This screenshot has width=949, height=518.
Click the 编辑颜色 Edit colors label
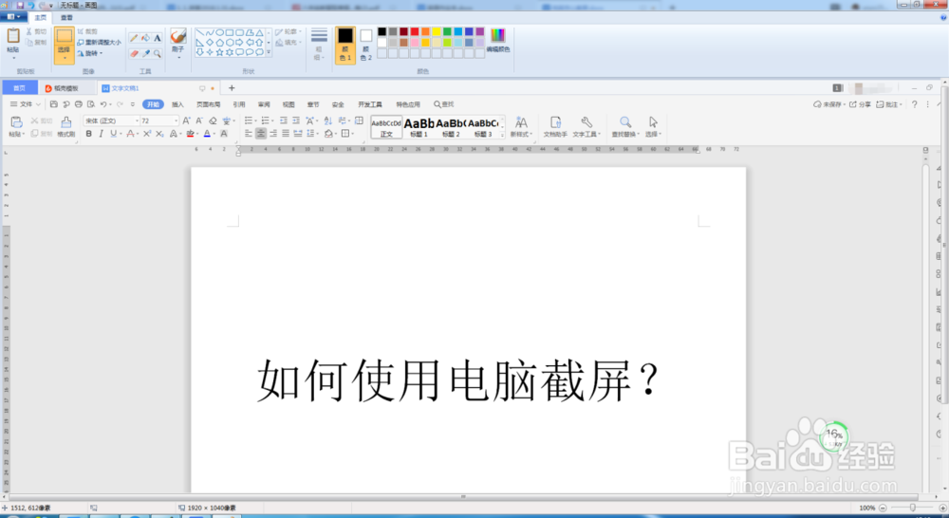tap(497, 49)
